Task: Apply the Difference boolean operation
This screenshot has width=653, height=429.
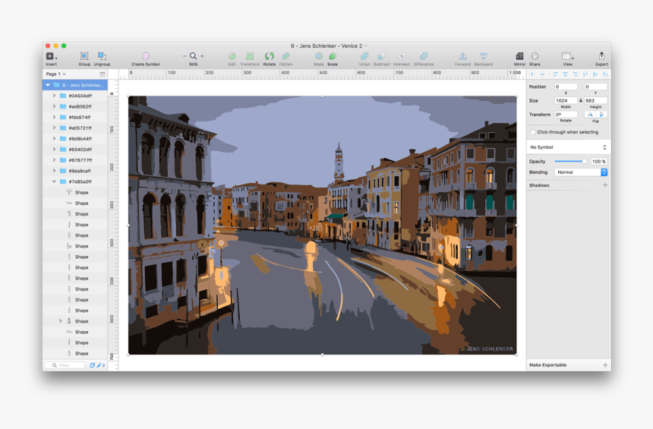Action: [424, 56]
